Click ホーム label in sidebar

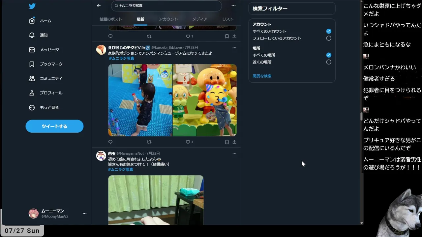pyautogui.click(x=45, y=21)
